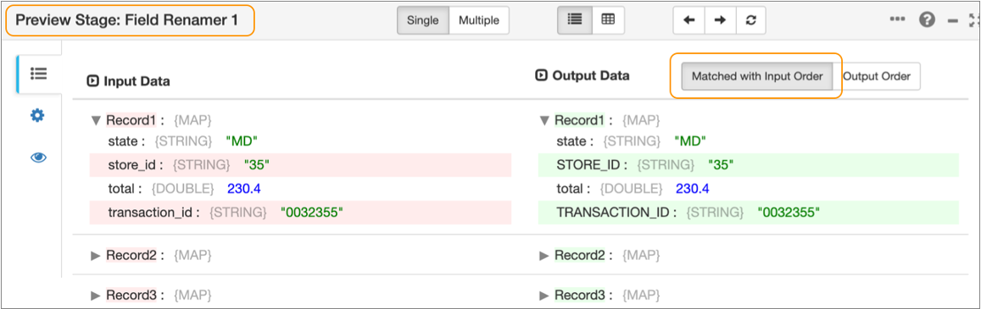Image resolution: width=981 pixels, height=309 pixels.
Task: Click the refresh preview icon
Action: point(751,20)
